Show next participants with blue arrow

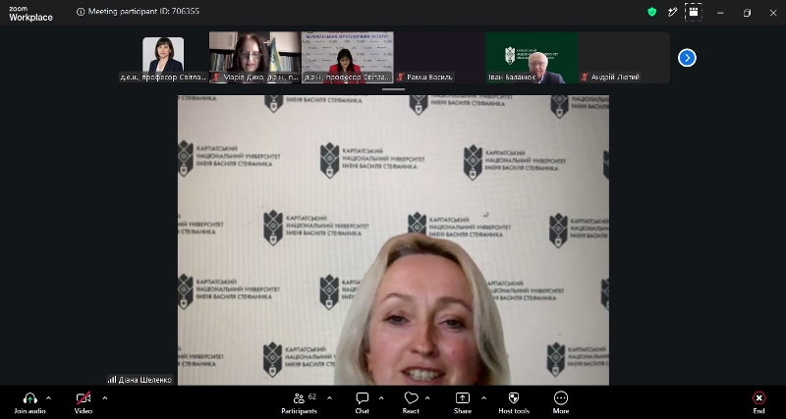tap(687, 58)
